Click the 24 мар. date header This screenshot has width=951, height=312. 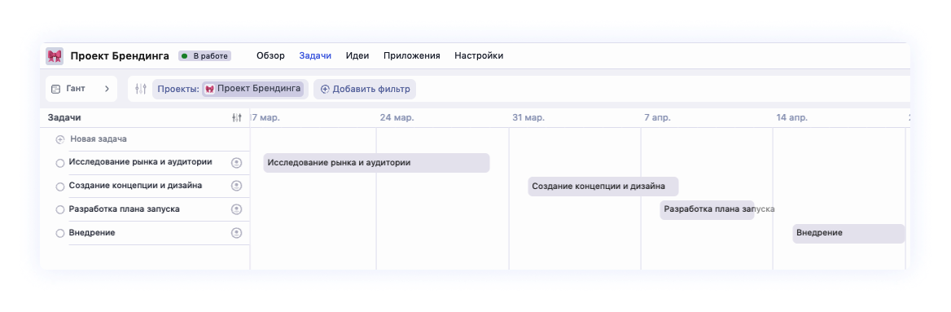(397, 118)
